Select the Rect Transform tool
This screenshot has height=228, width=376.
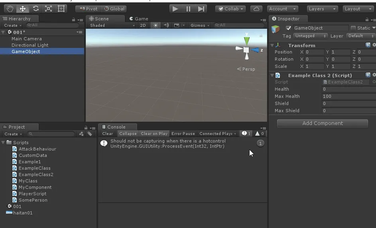point(61,9)
